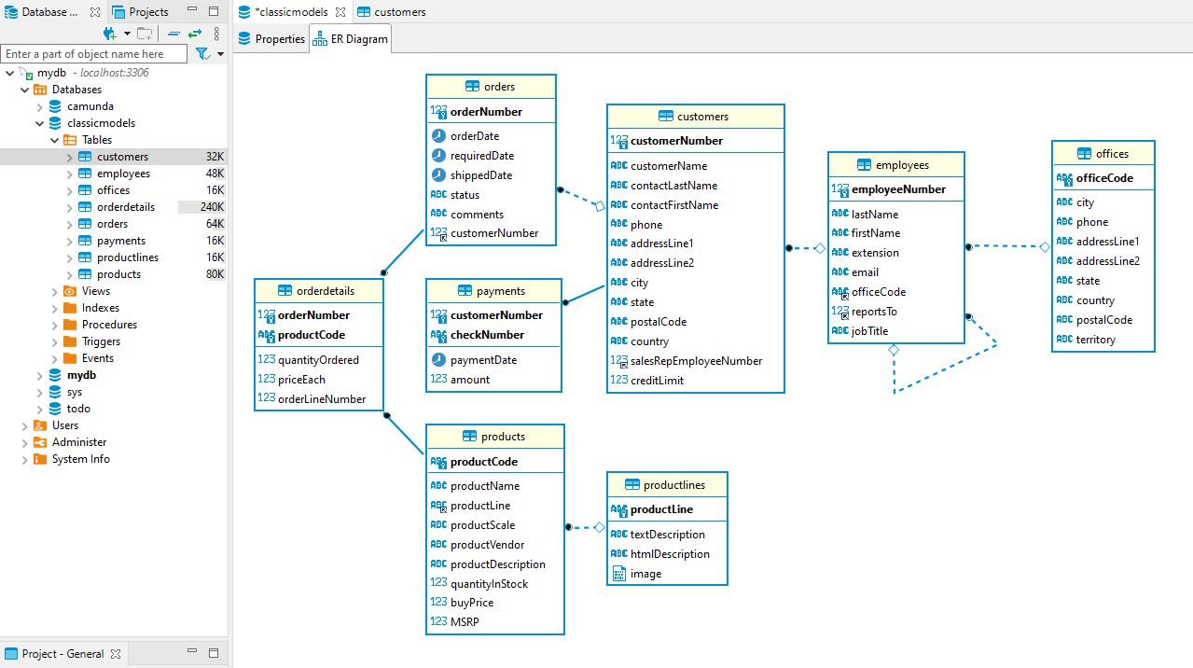Collapse the classicmodels database node
This screenshot has height=668, width=1193.
[x=40, y=123]
